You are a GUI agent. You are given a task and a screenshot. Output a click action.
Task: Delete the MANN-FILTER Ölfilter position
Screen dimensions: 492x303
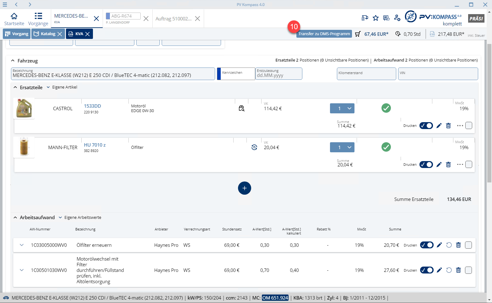(x=448, y=165)
